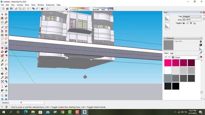This screenshot has height=115, width=205.
Task: Click the materials back arrow
Action: point(166,57)
